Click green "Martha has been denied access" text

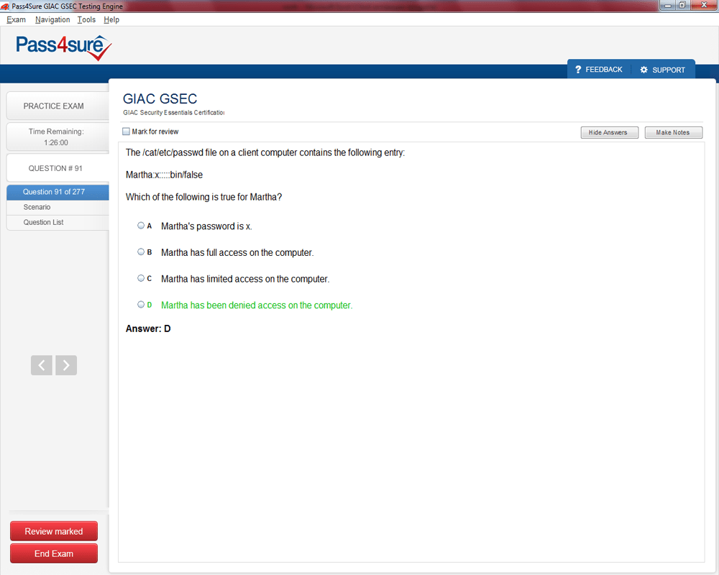point(257,305)
